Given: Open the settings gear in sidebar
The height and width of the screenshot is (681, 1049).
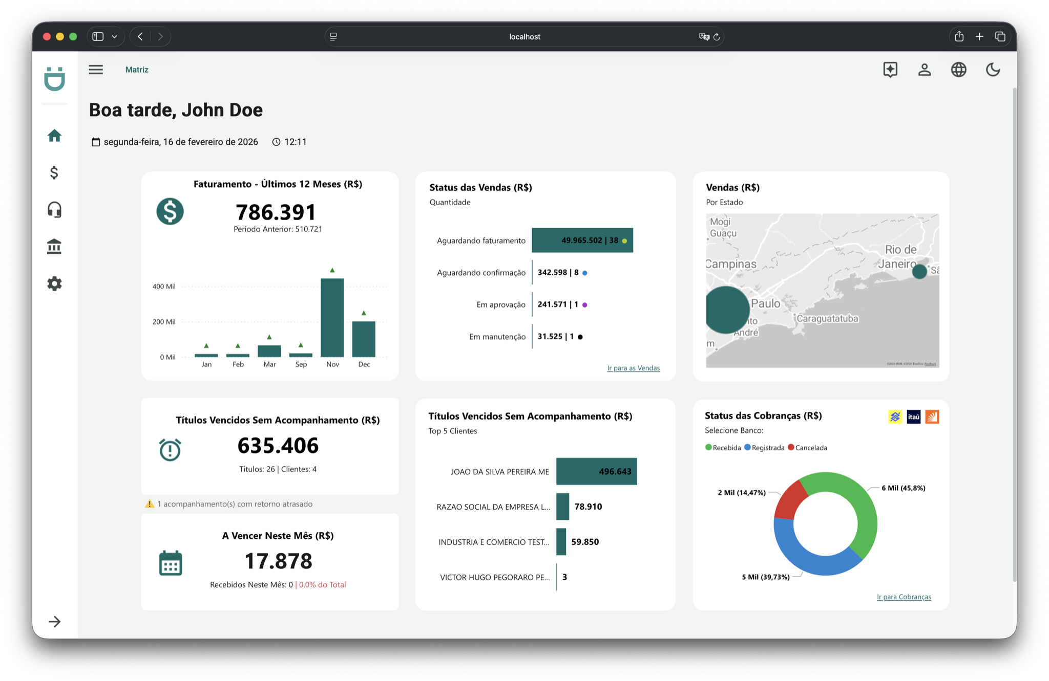Looking at the screenshot, I should [54, 283].
